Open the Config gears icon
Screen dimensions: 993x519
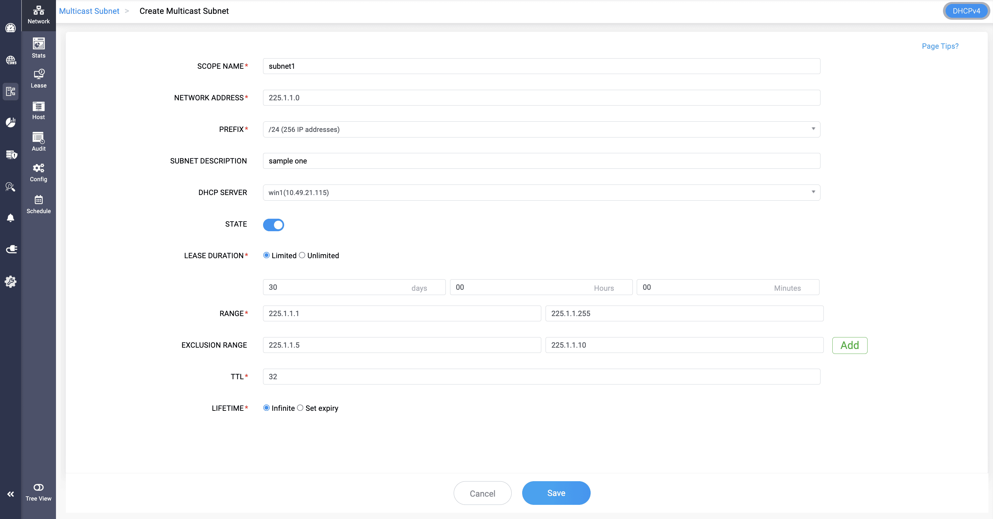point(39,172)
